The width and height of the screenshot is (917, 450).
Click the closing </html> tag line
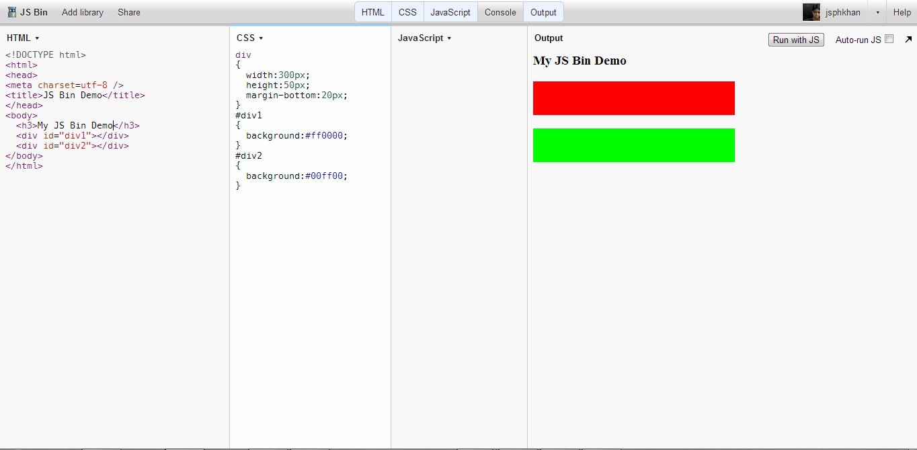(x=24, y=166)
